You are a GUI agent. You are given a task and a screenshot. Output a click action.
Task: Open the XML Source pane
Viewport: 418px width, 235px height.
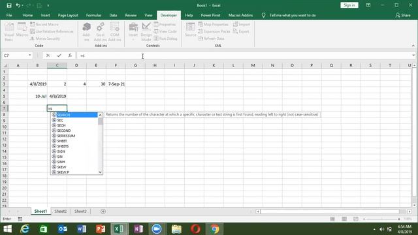[190, 30]
